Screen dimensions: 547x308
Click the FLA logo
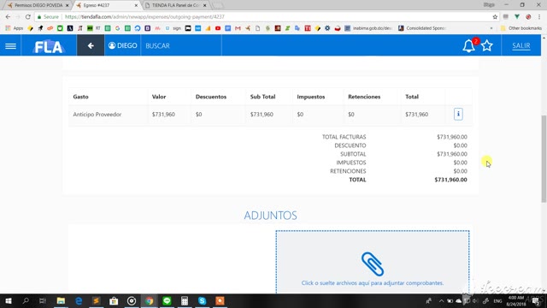(x=49, y=46)
